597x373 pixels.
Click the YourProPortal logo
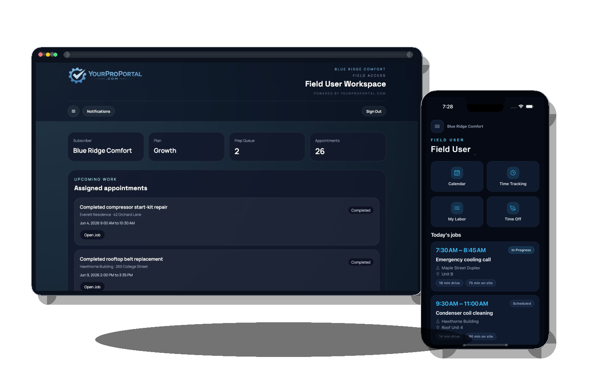(x=105, y=75)
